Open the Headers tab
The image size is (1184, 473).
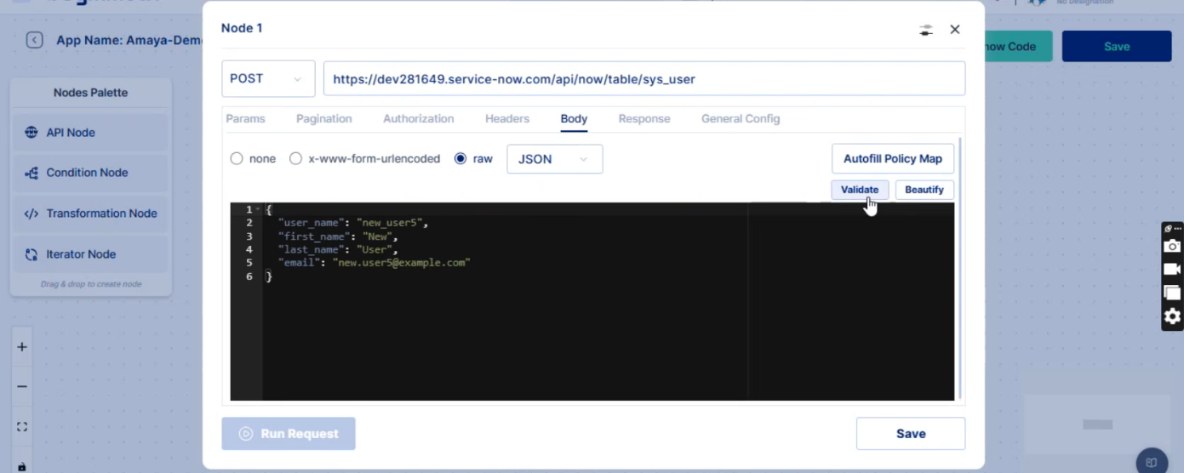(507, 119)
